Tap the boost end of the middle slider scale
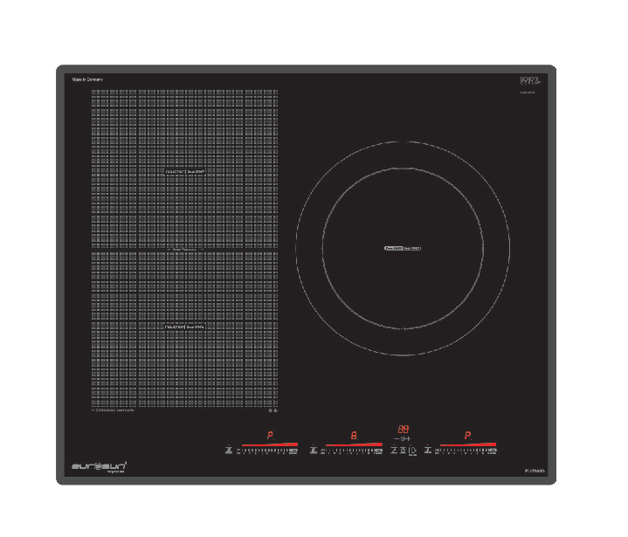628x537 pixels. (378, 451)
